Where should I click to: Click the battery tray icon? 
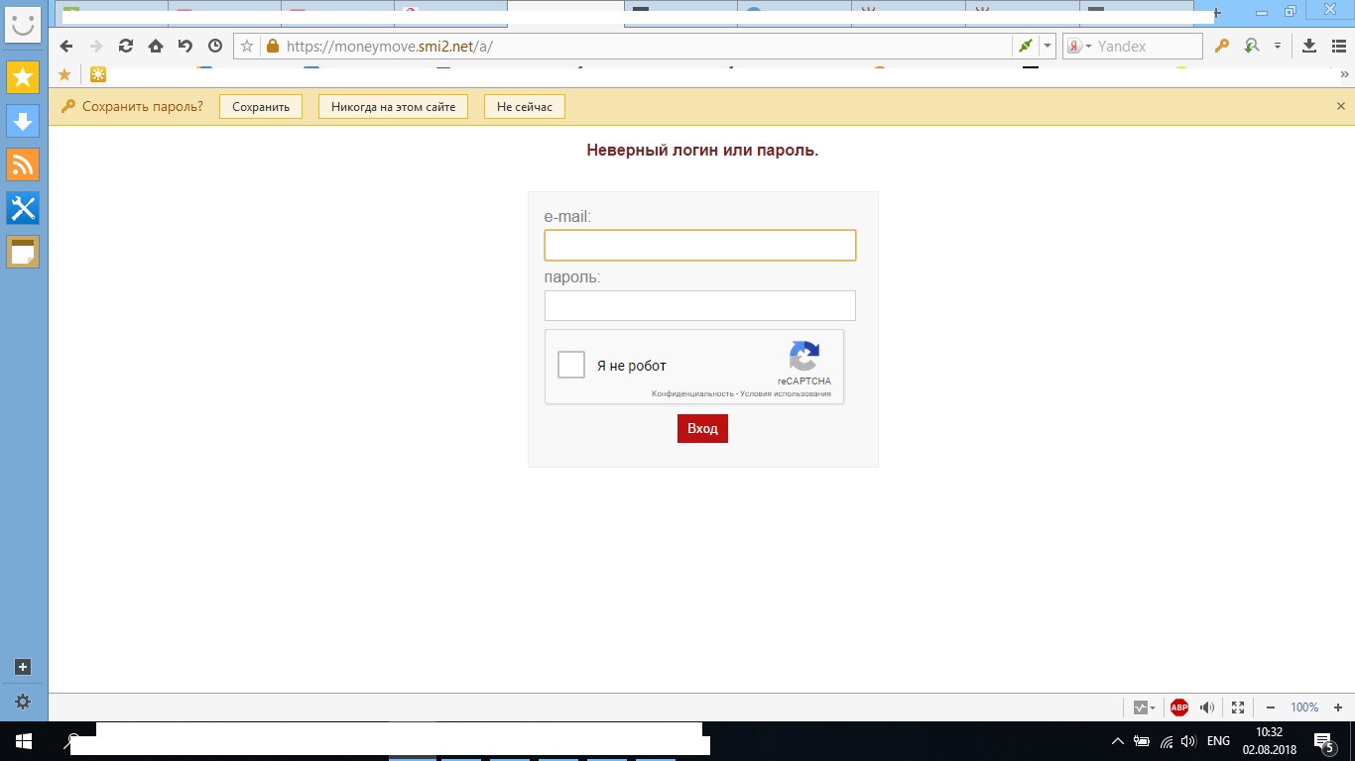pos(1143,741)
